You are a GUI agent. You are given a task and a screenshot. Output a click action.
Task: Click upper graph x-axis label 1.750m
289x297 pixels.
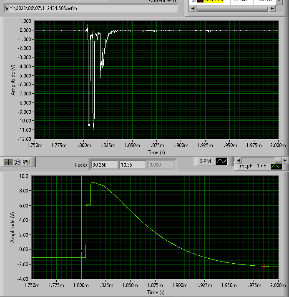tap(35, 145)
